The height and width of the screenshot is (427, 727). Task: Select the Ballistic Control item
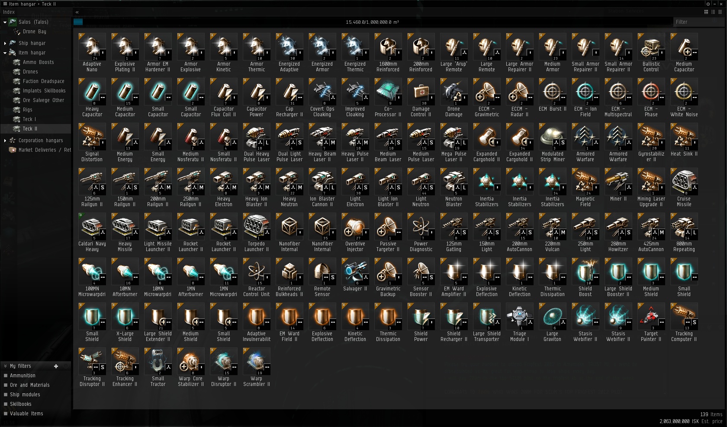(651, 47)
